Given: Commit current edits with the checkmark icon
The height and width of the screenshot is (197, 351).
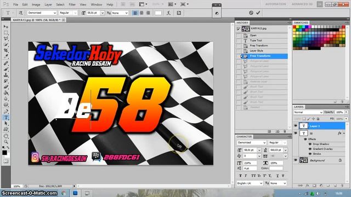Looking at the screenshot, I should click(x=258, y=13).
